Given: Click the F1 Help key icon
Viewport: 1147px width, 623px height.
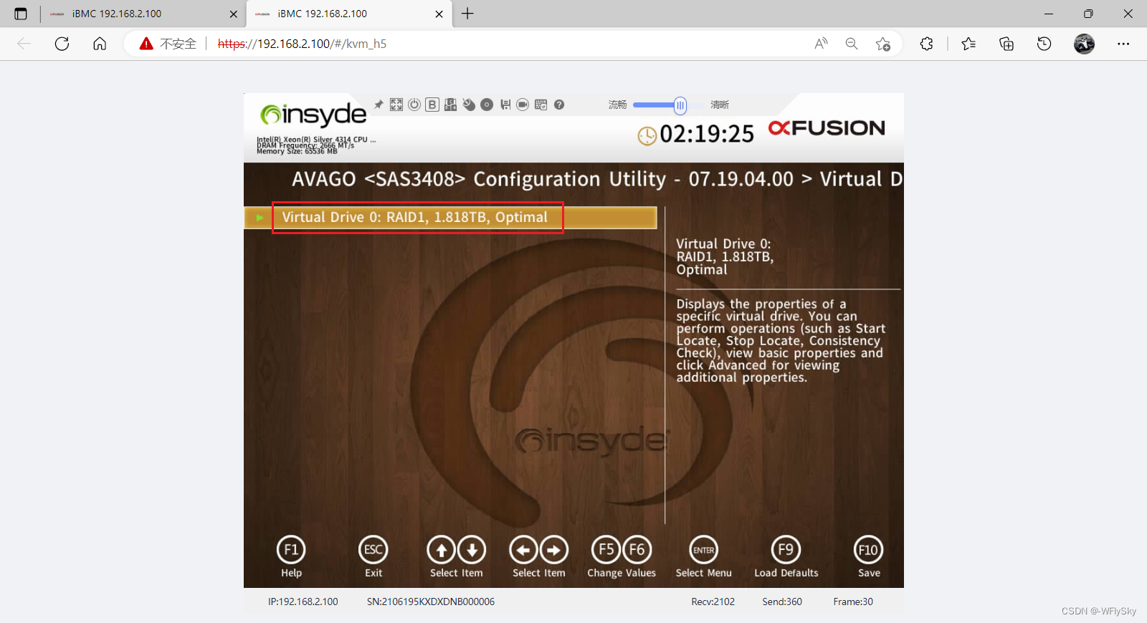Looking at the screenshot, I should [x=291, y=550].
